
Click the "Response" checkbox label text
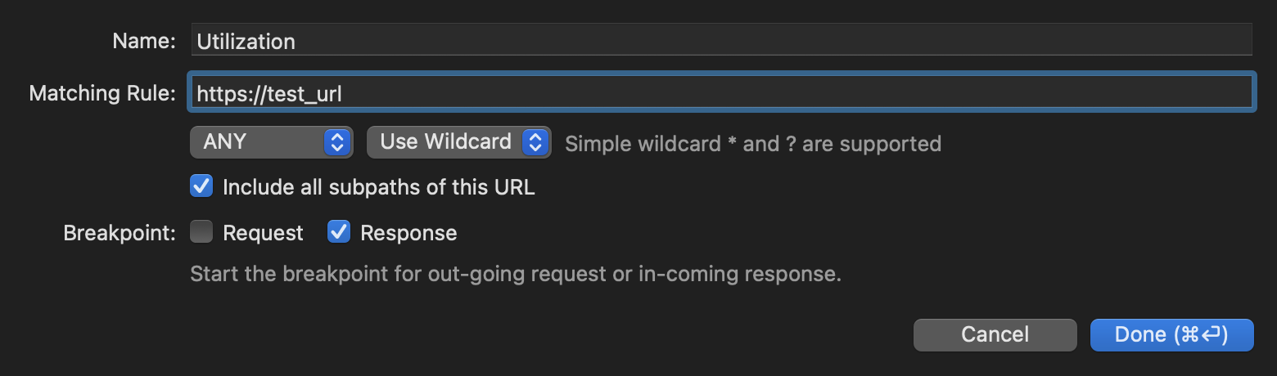coord(408,233)
